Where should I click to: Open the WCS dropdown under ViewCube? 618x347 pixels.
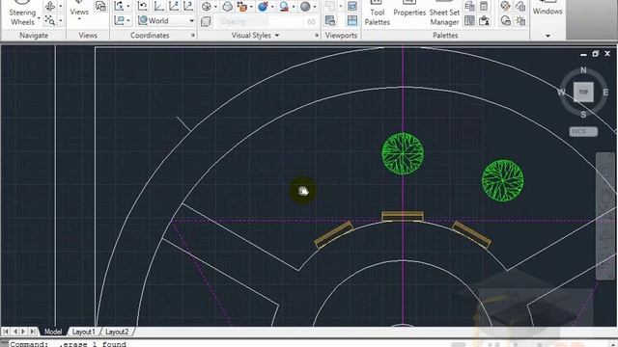click(x=583, y=131)
